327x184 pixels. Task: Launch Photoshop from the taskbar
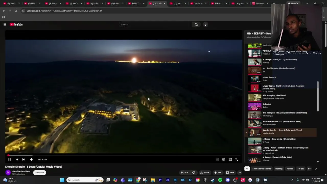click(x=175, y=180)
